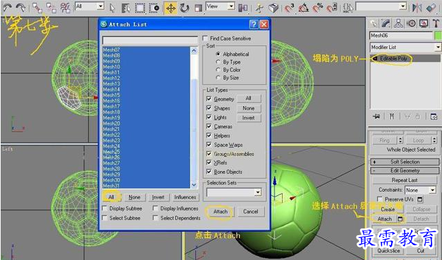Open the Selection Sets dropdown in dialog
442x260 pixels.
(258, 192)
